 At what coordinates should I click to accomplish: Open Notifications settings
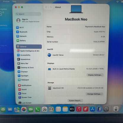point(25,85)
